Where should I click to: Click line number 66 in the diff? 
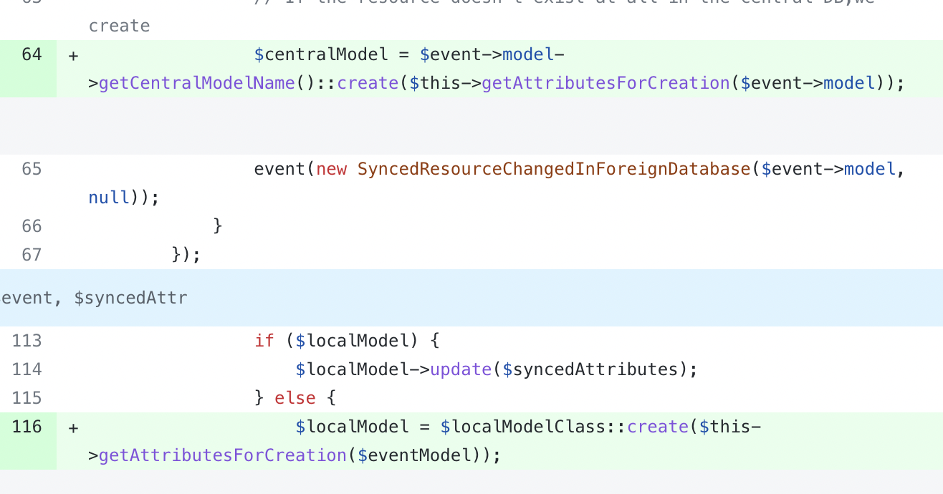pyautogui.click(x=32, y=226)
